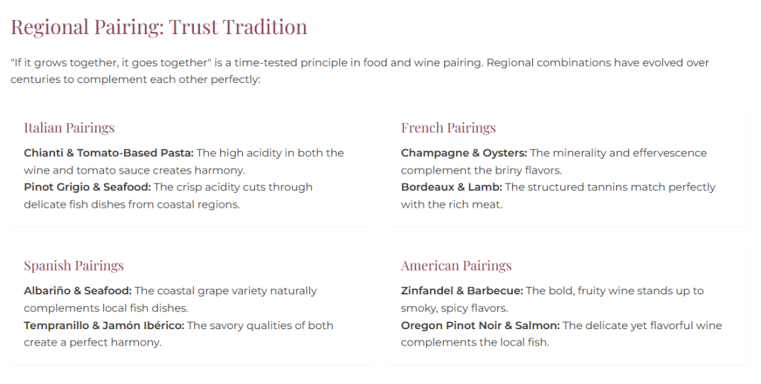The image size is (761, 384).
Task: Click the Albariño & Seafood label
Action: 77,291
